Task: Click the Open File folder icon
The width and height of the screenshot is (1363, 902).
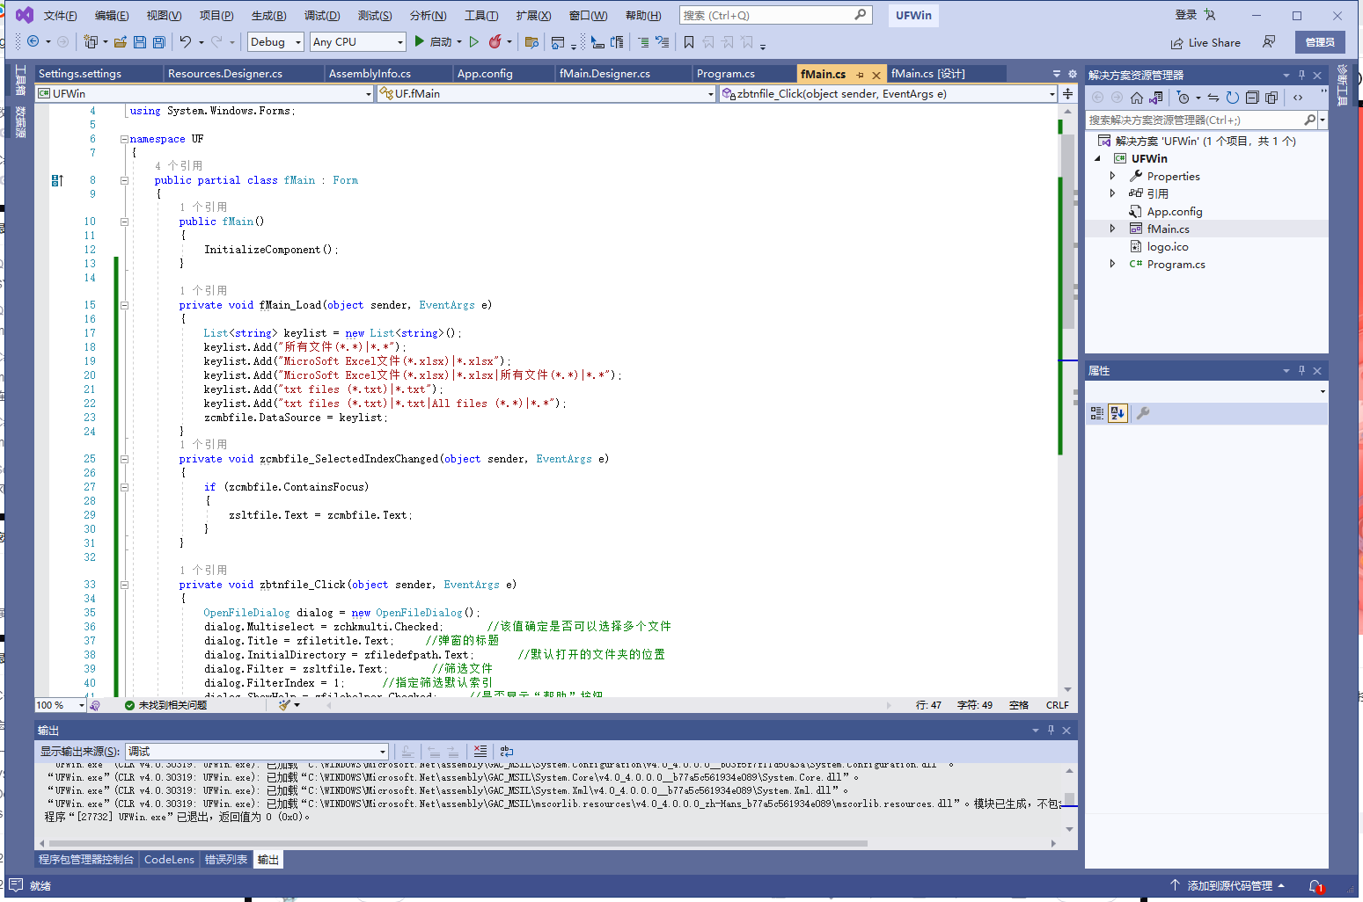Action: coord(121,41)
